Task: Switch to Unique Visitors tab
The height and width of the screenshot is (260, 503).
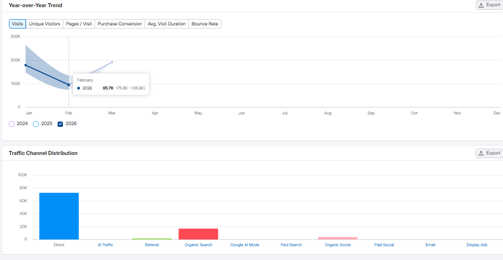Action: point(45,24)
